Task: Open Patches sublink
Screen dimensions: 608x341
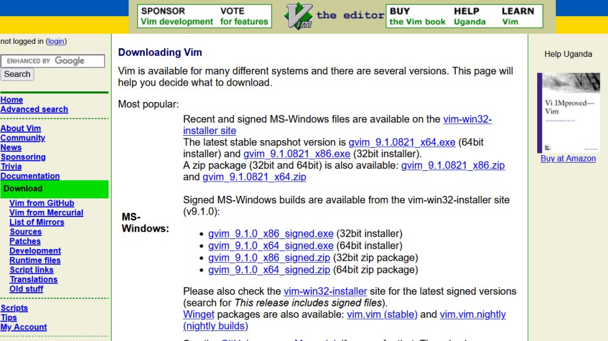Action: click(25, 241)
